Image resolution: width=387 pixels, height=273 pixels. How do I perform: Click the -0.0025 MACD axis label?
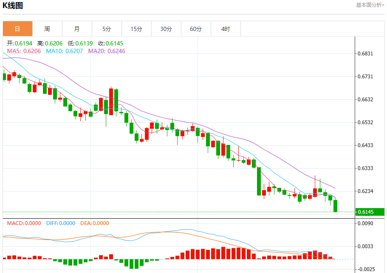pos(366,269)
